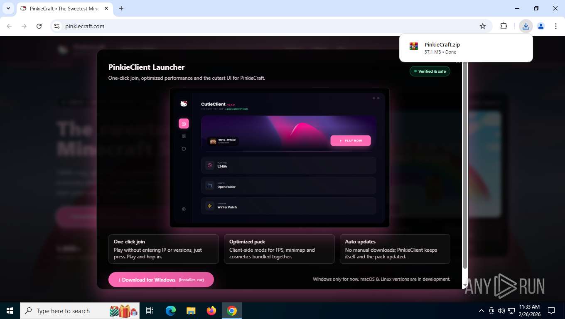
Task: Click the PinkieClient Launcher heading
Action: click(x=146, y=67)
